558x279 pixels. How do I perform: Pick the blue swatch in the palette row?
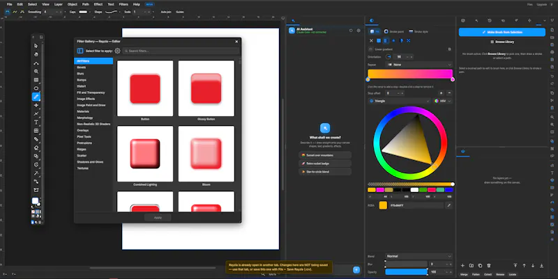click(448, 190)
